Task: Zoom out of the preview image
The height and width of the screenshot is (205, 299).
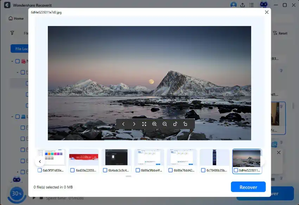Action: [x=165, y=124]
